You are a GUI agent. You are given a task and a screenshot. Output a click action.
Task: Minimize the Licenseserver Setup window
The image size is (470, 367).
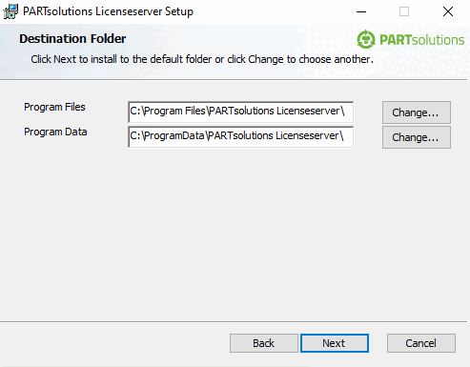click(361, 11)
